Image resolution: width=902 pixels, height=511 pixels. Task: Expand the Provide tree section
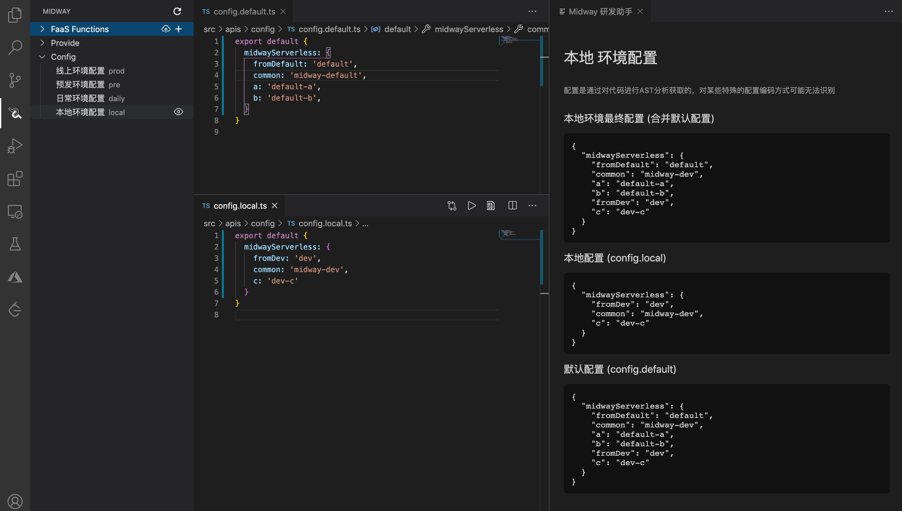42,43
